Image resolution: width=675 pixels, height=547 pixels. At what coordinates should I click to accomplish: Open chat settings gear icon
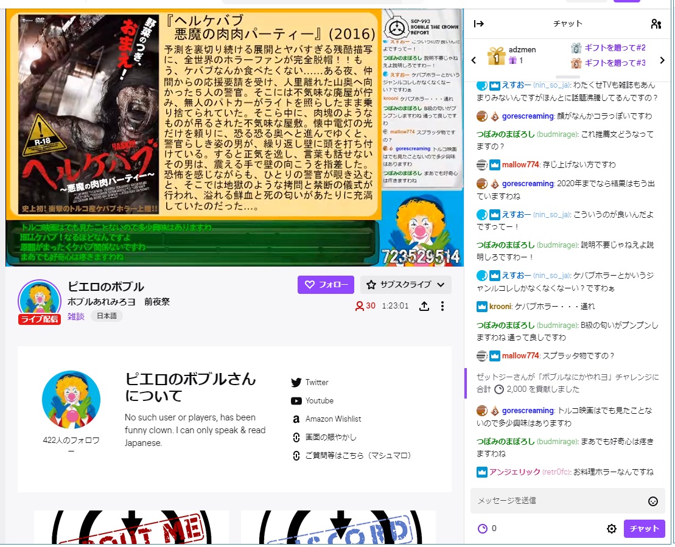[x=612, y=529]
